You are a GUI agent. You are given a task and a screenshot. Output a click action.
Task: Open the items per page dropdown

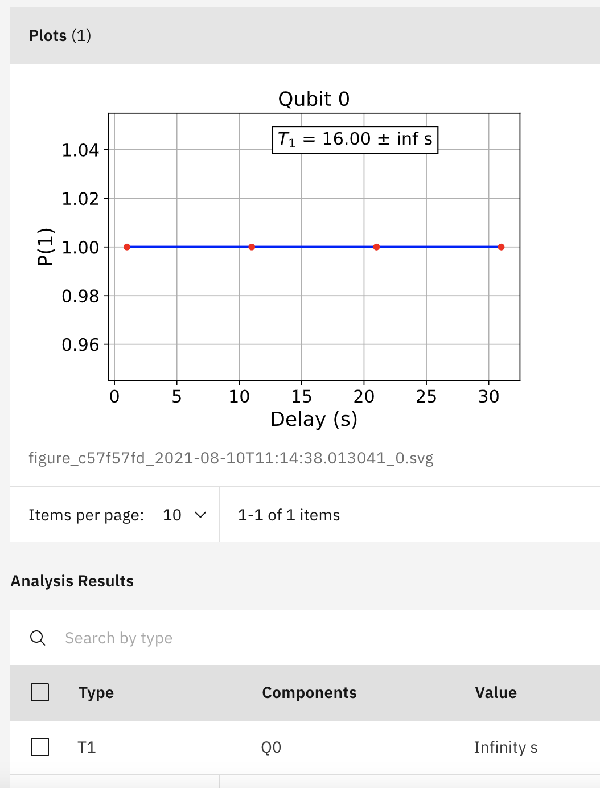coord(183,515)
